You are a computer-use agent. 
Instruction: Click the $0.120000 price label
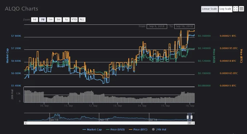click(x=204, y=61)
